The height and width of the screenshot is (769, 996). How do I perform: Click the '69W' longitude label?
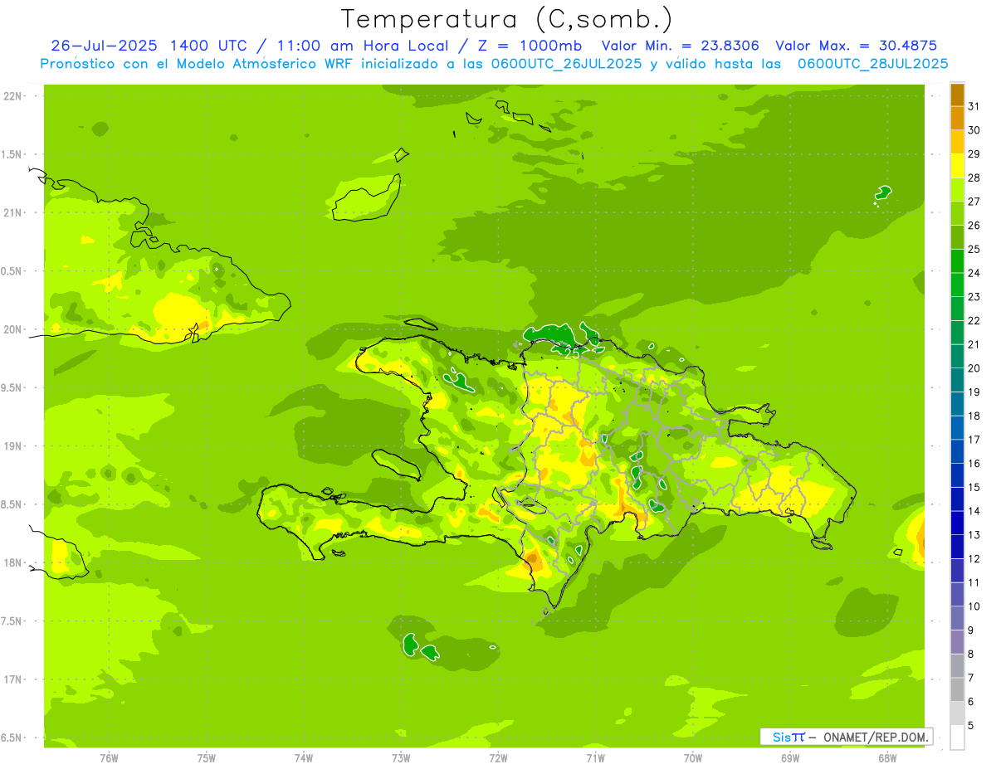789,757
